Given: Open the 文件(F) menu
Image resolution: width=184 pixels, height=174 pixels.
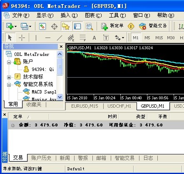Looking at the screenshot, I should 21,15.
